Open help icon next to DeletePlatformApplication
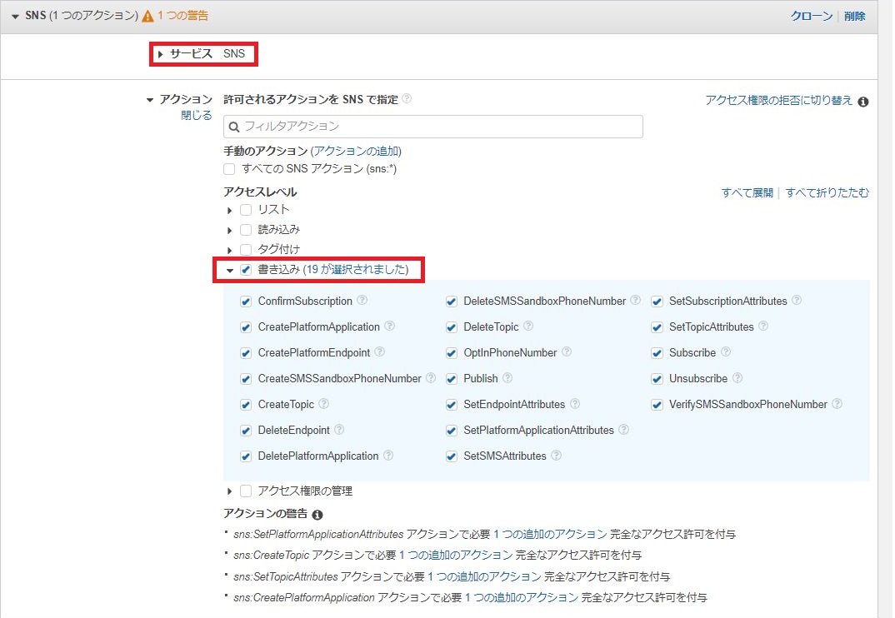895x618 pixels. [388, 455]
